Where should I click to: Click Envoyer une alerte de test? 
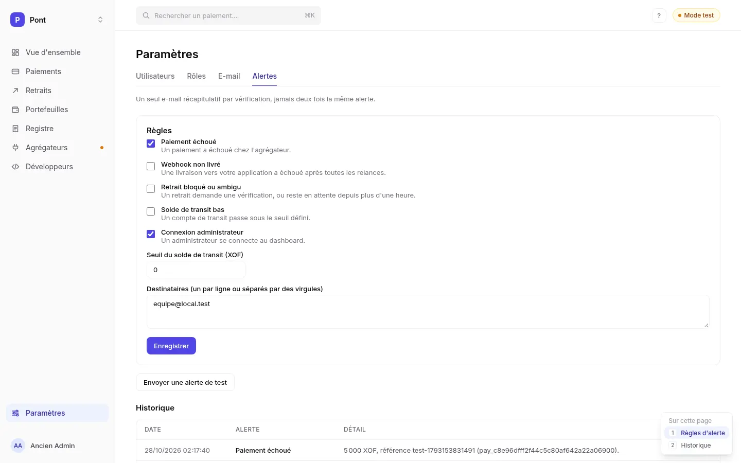(x=185, y=382)
